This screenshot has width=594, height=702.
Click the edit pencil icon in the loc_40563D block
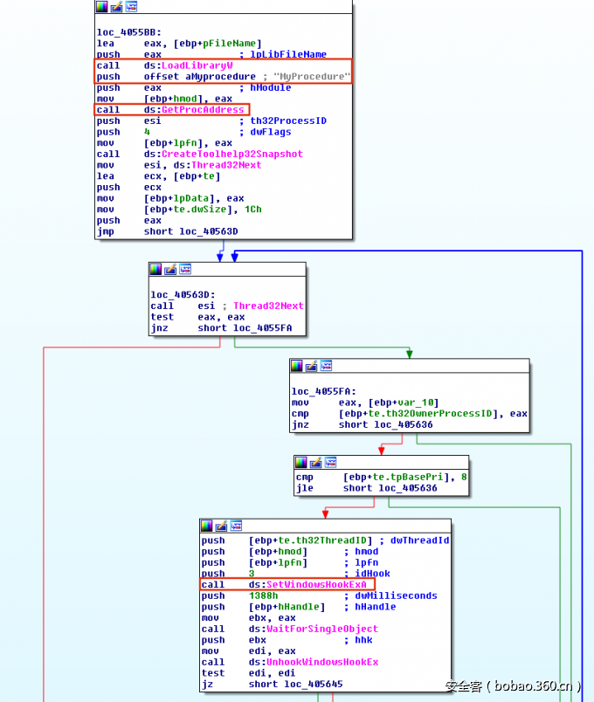click(x=170, y=269)
